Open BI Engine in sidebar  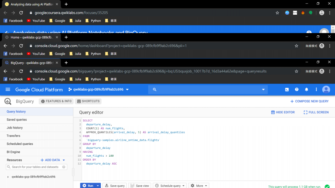point(37,152)
